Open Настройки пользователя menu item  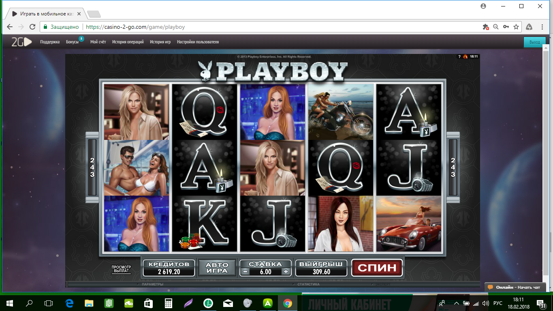[x=198, y=42]
